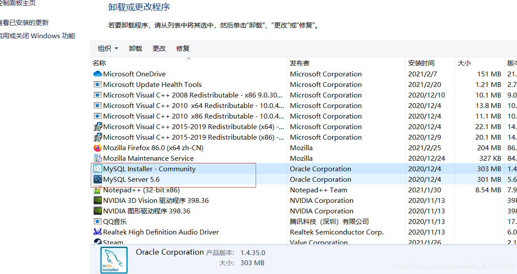Open the 查看已安装的更新 link
Viewport: 517px width, 274px height.
coord(24,23)
